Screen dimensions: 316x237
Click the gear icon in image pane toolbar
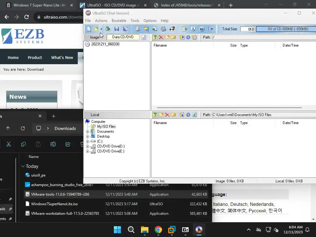click(x=188, y=37)
